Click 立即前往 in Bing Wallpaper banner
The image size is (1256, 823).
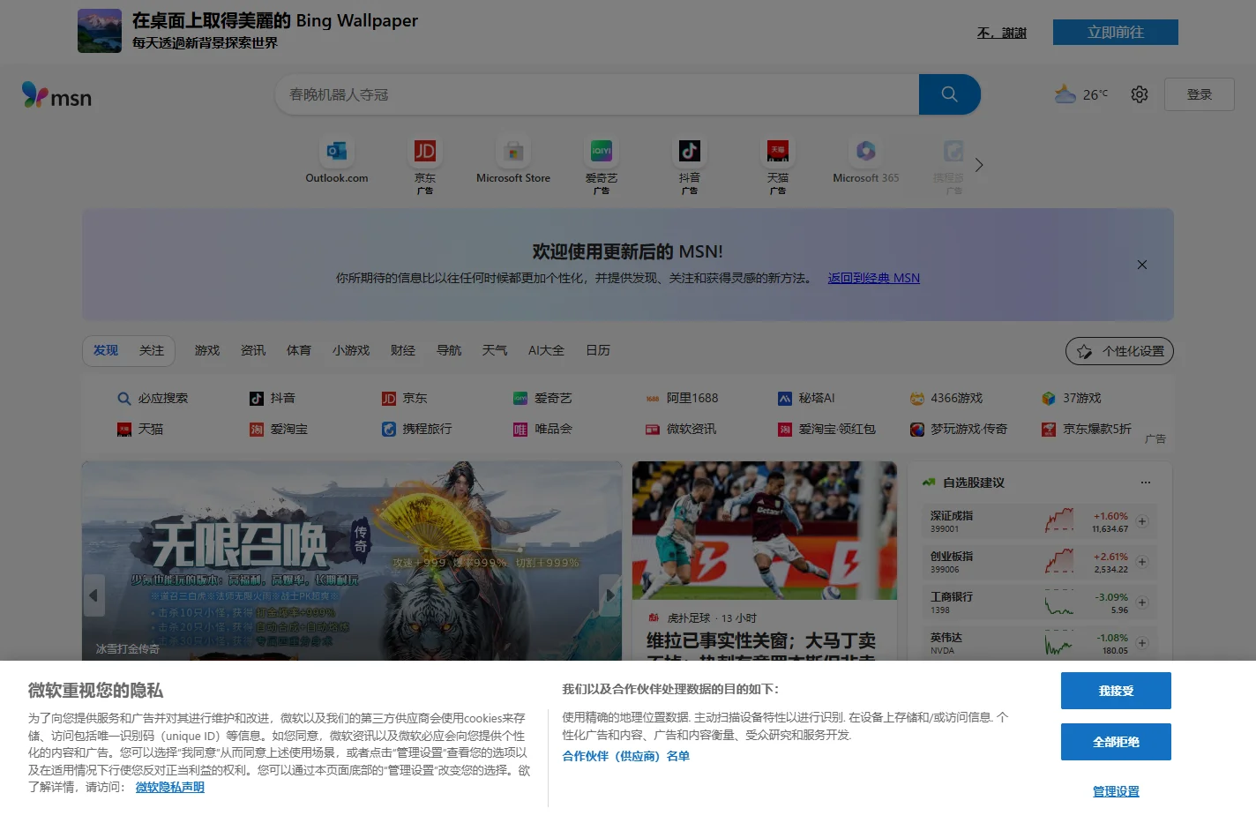1116,32
